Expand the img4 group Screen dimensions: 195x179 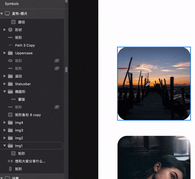click(5, 122)
